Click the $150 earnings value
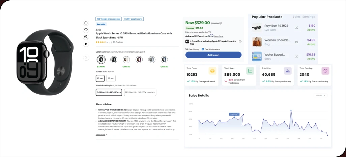 [x=312, y=26]
